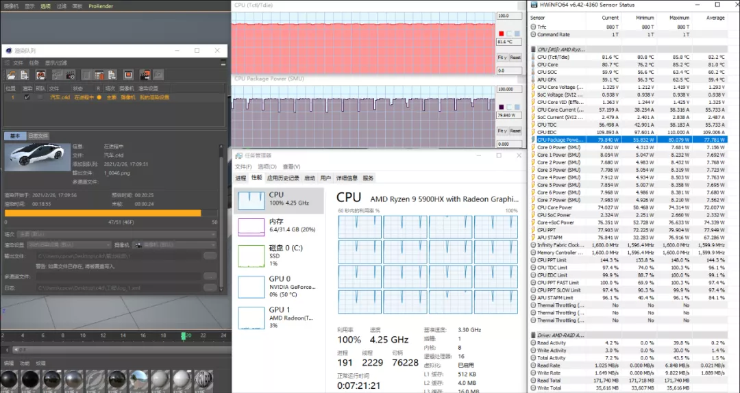The width and height of the screenshot is (740, 393).
Task: Click the orange status dot in job row
Action: (x=99, y=97)
